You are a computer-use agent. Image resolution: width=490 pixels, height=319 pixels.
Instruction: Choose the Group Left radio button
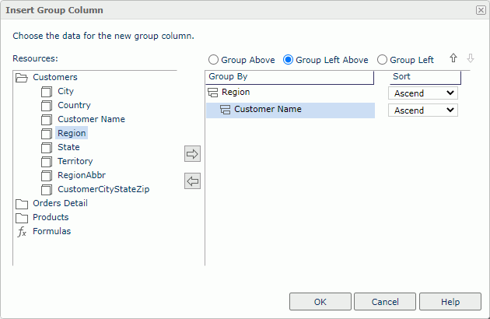pos(382,60)
